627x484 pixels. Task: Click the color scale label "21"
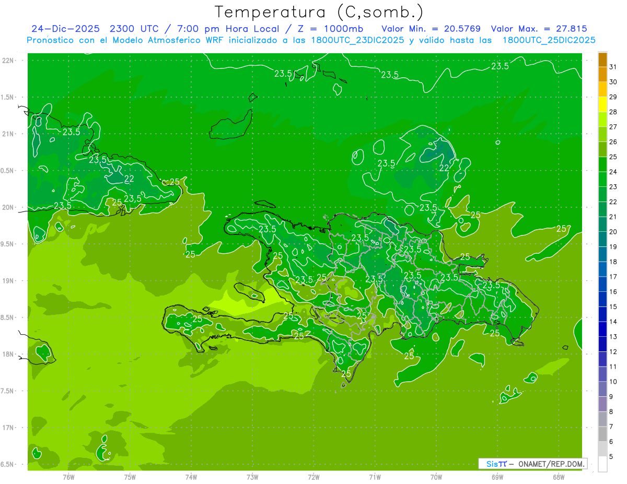point(613,217)
